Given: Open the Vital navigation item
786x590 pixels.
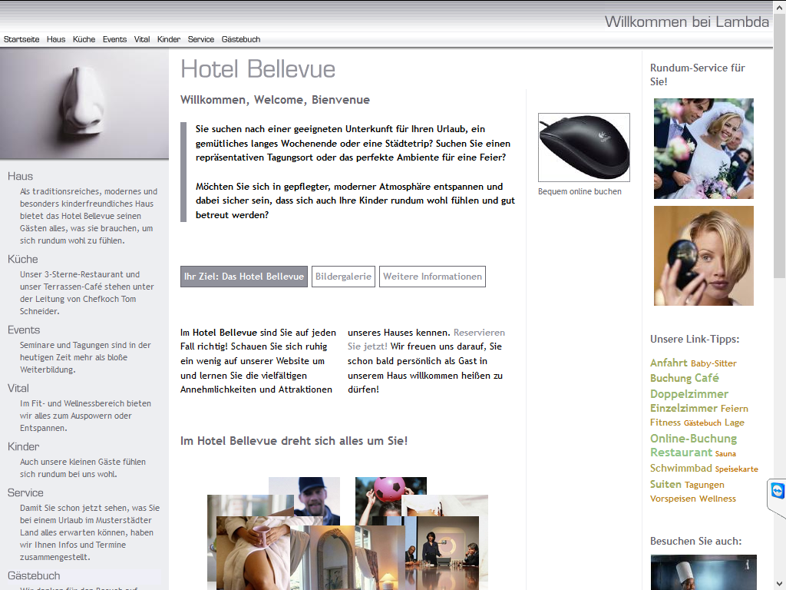Looking at the screenshot, I should [x=142, y=39].
